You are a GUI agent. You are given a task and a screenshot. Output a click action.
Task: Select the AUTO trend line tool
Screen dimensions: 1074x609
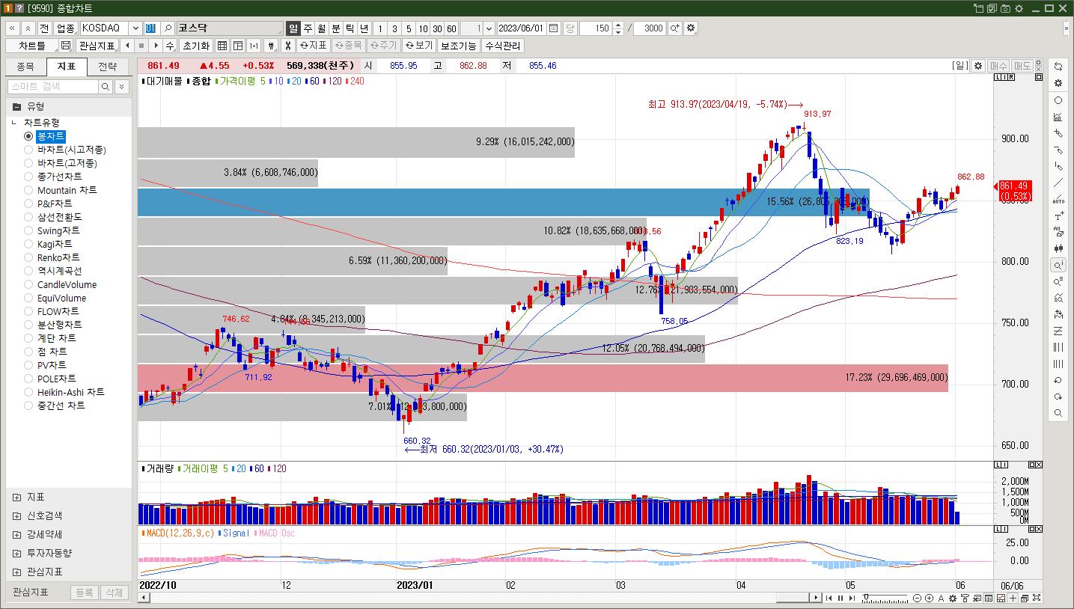pos(1058,199)
